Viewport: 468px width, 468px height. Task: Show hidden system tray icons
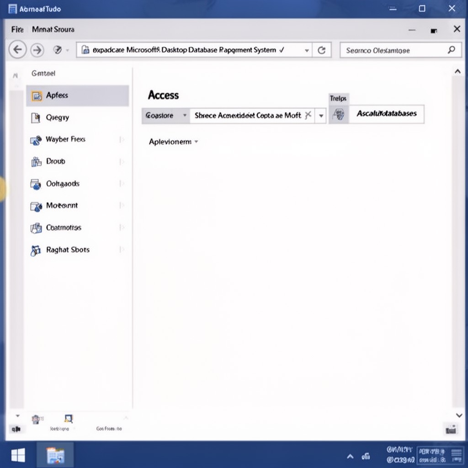[x=350, y=456]
